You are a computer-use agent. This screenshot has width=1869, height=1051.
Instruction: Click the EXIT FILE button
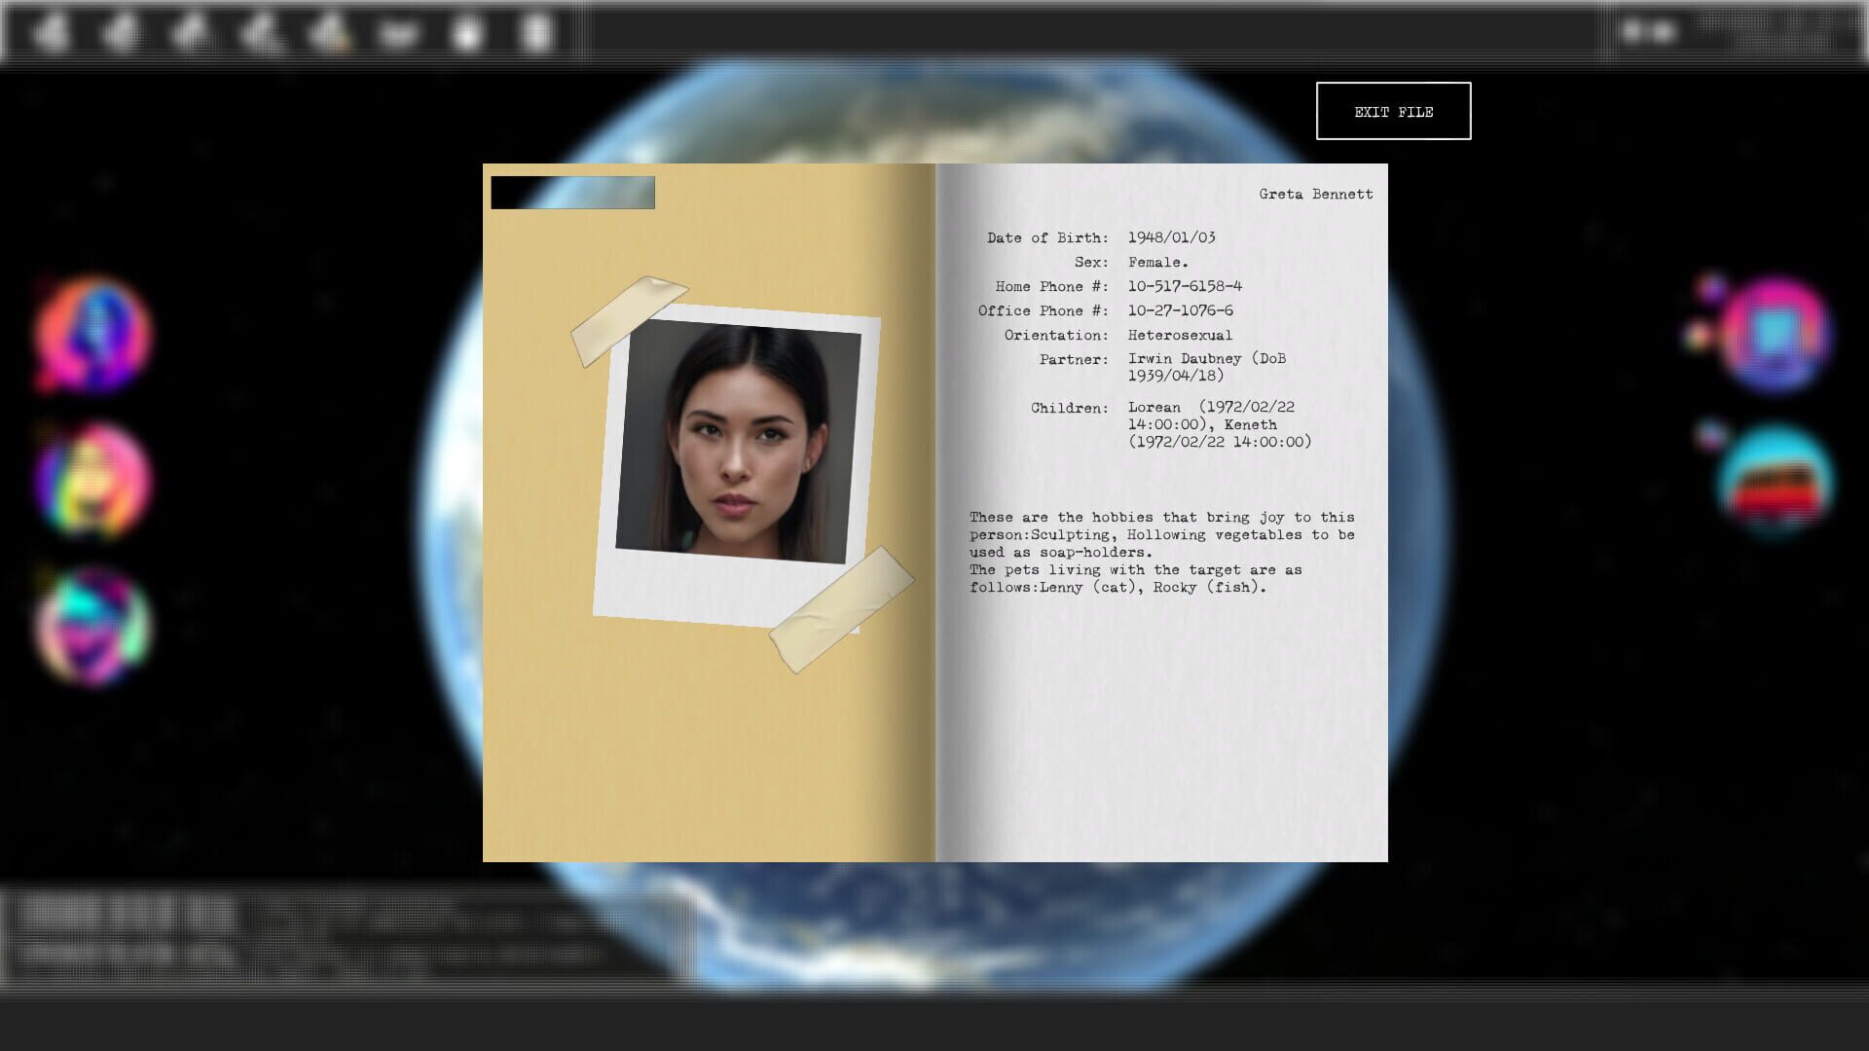click(1393, 111)
